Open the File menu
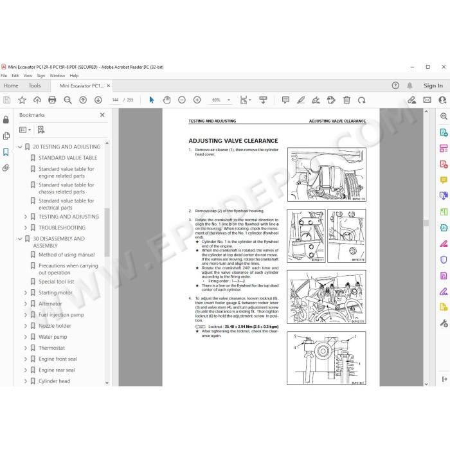This screenshot has width=450, height=450. click(x=4, y=76)
